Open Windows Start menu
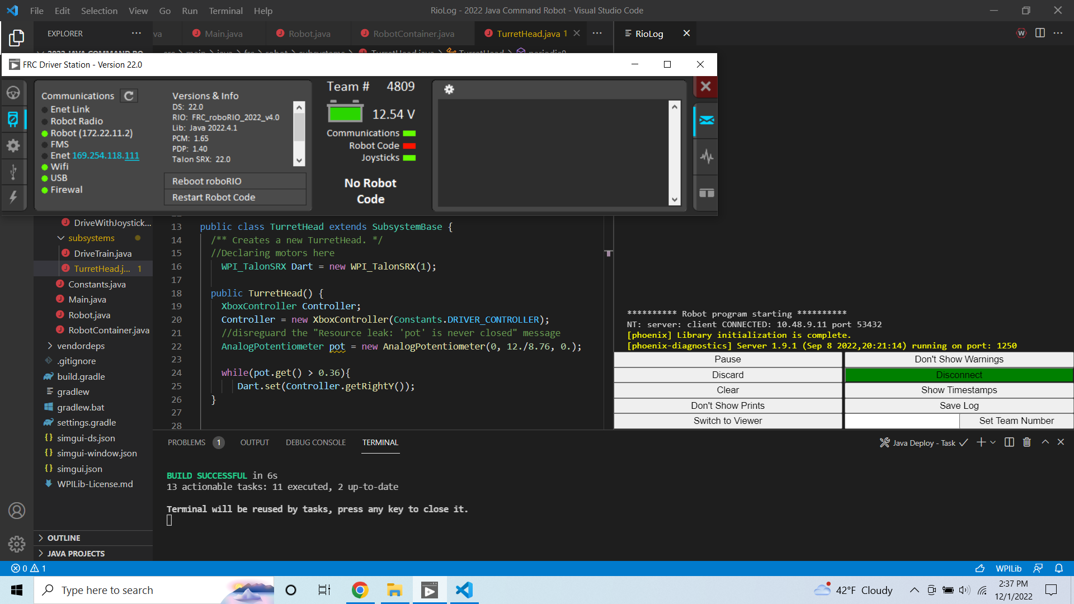Image resolution: width=1074 pixels, height=604 pixels. 17,590
